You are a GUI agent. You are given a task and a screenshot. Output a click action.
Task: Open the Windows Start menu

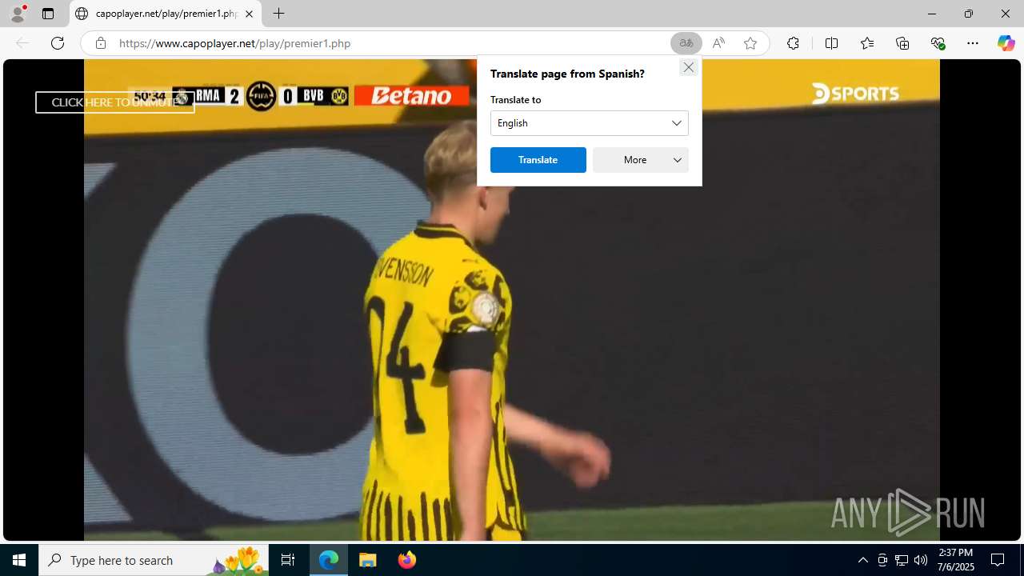[x=19, y=560]
